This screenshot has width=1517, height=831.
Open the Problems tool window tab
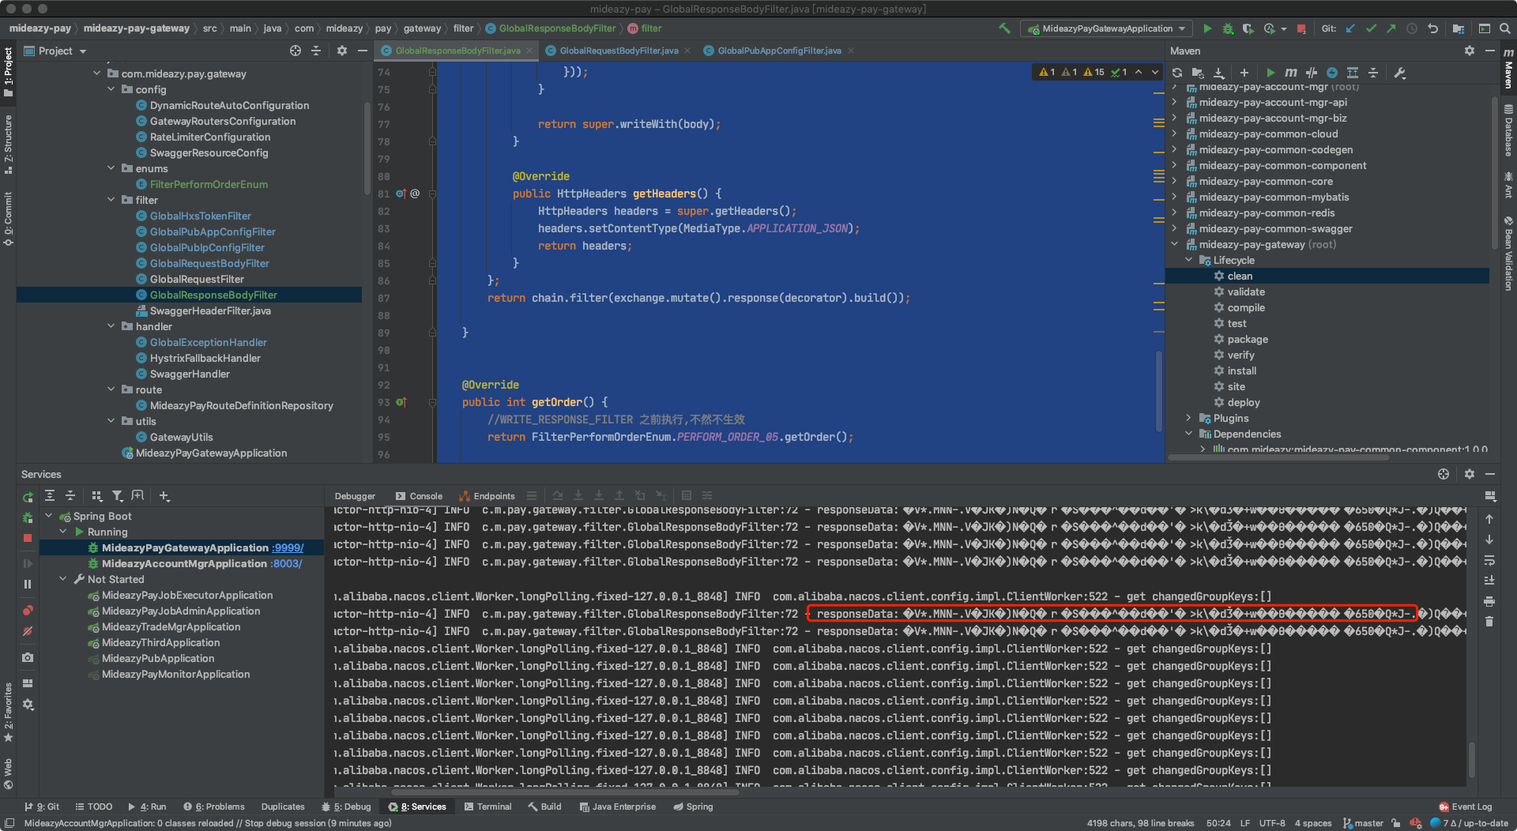tap(215, 807)
